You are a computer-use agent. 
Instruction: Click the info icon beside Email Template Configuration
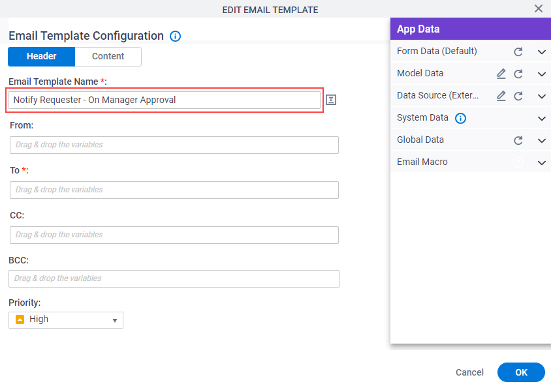[x=175, y=36]
